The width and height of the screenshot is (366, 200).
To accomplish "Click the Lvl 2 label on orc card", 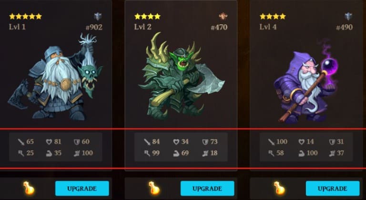I will (x=142, y=27).
